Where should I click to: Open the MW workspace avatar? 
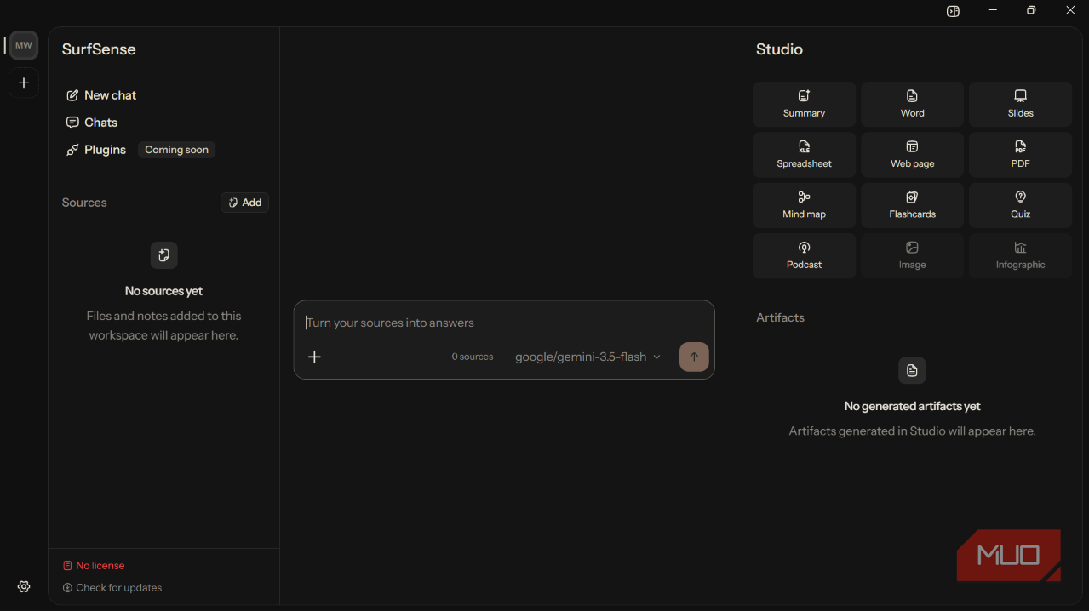[x=24, y=45]
